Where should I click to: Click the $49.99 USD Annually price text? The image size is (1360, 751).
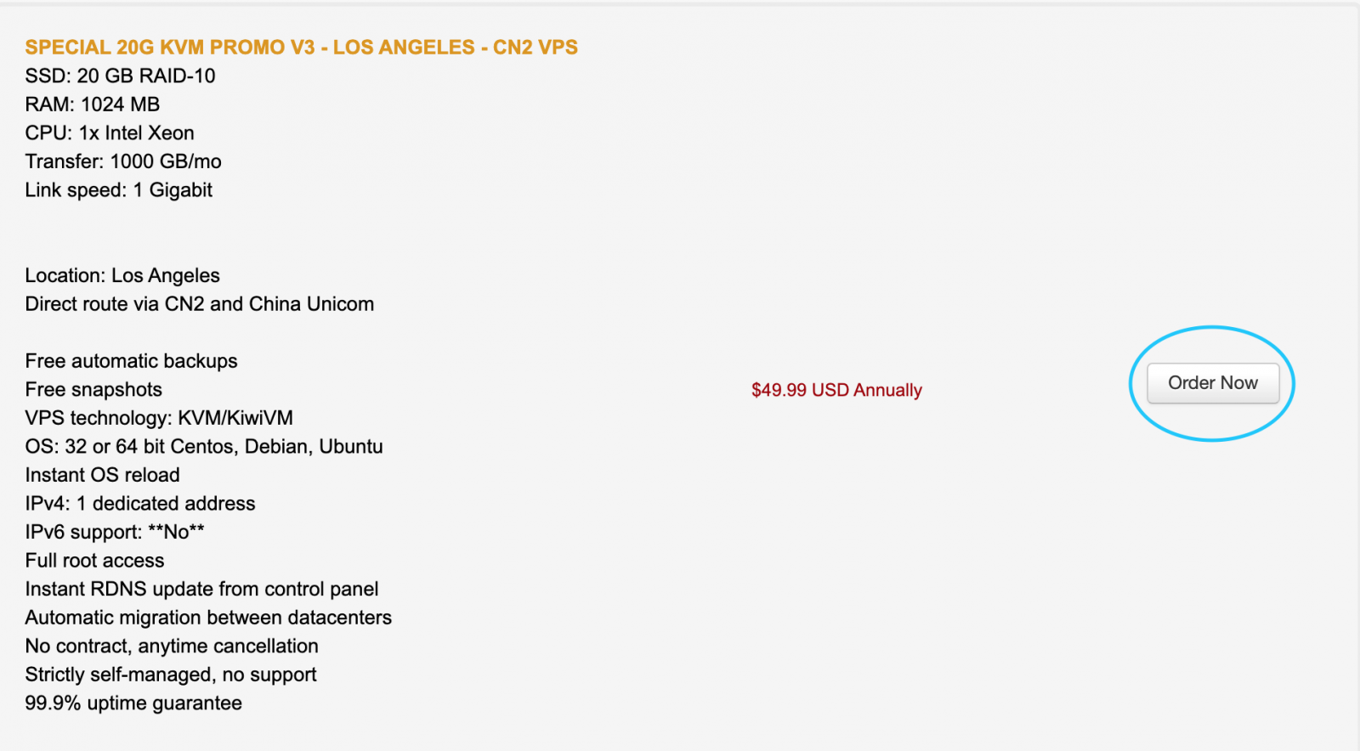pyautogui.click(x=836, y=390)
